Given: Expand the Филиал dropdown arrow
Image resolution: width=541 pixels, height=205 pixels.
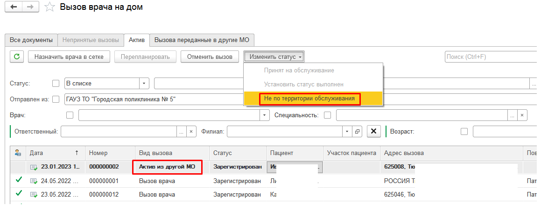Looking at the screenshot, I should [347, 132].
